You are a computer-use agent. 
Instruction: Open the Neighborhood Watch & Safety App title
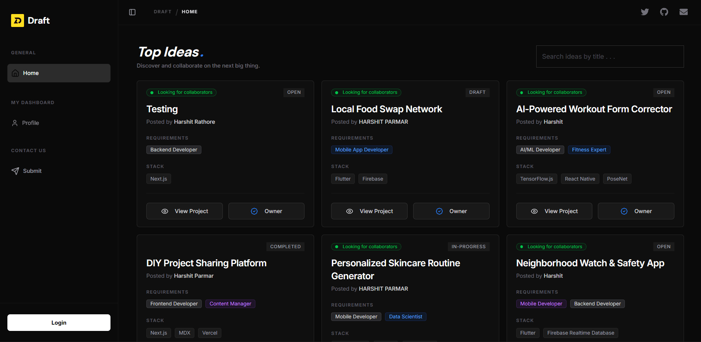coord(590,263)
